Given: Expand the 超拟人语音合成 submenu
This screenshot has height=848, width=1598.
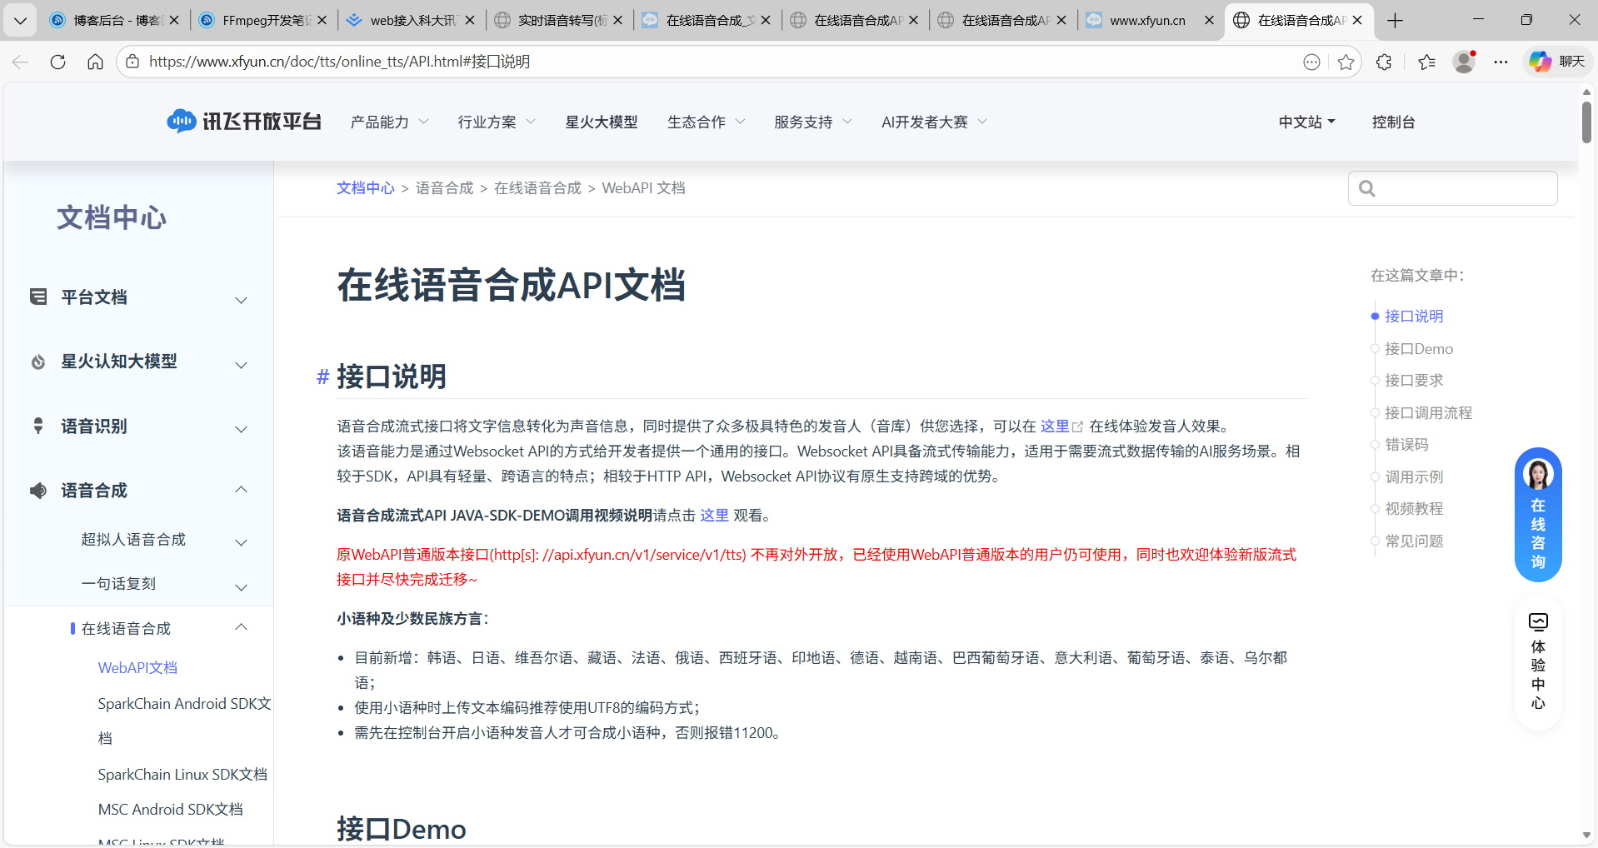Looking at the screenshot, I should (241, 542).
